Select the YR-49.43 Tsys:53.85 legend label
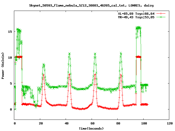Viewport: 175px width, 131px height. (136, 17)
